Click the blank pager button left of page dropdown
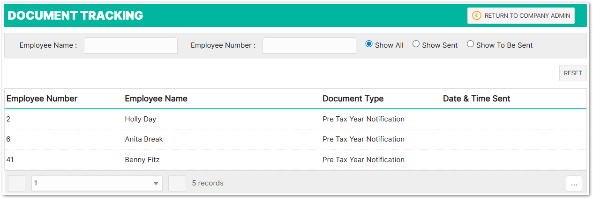 16,183
